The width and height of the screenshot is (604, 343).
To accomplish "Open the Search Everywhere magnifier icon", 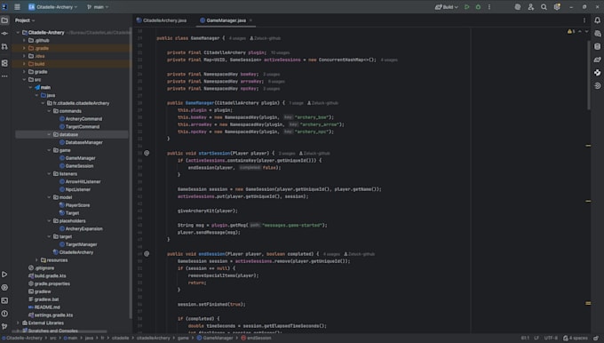I will pyautogui.click(x=544, y=7).
